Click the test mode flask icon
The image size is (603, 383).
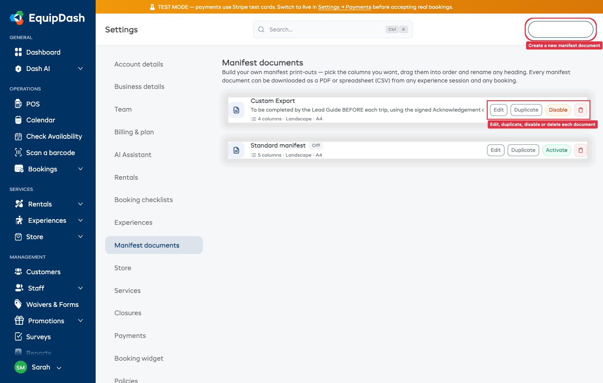click(152, 7)
